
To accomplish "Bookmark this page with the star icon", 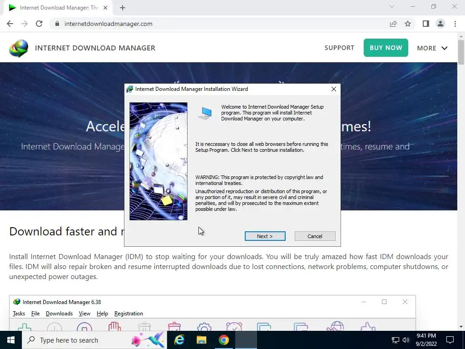I will 408,24.
